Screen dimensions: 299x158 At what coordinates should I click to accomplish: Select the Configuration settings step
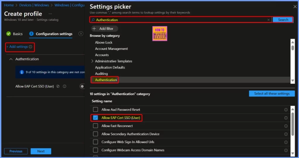[x=51, y=34]
